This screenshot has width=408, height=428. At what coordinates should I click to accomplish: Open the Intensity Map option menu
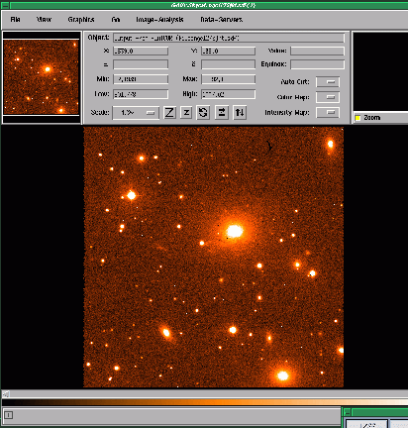click(328, 113)
